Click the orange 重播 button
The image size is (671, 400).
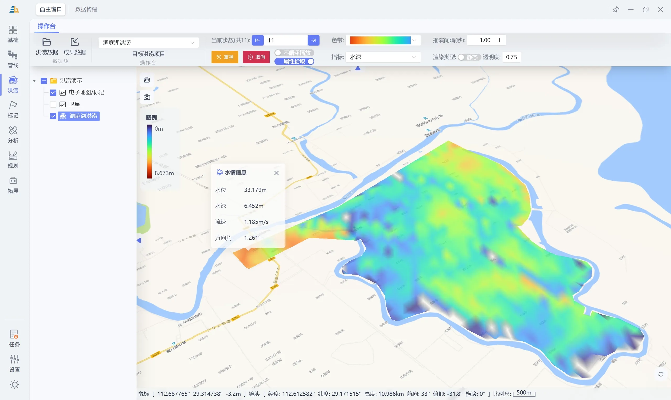[x=225, y=57]
